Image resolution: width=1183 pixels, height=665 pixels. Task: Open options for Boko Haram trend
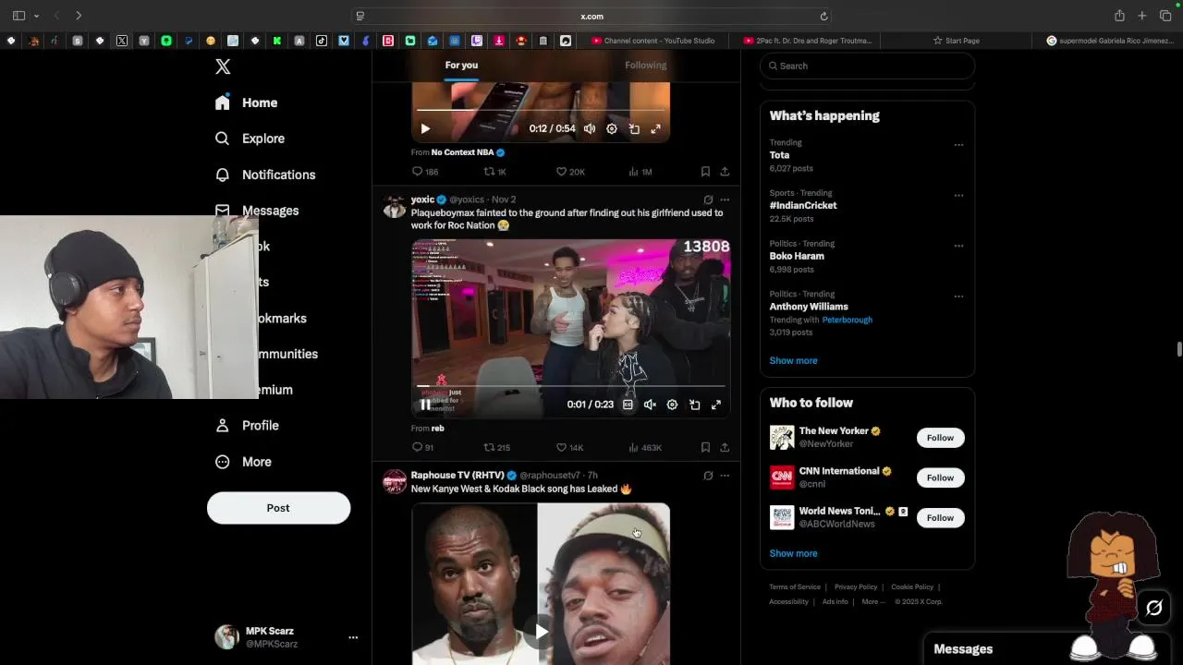[x=958, y=247]
